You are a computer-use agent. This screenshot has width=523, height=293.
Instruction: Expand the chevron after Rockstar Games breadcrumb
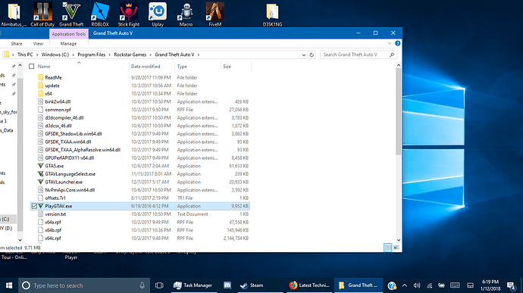(x=150, y=55)
